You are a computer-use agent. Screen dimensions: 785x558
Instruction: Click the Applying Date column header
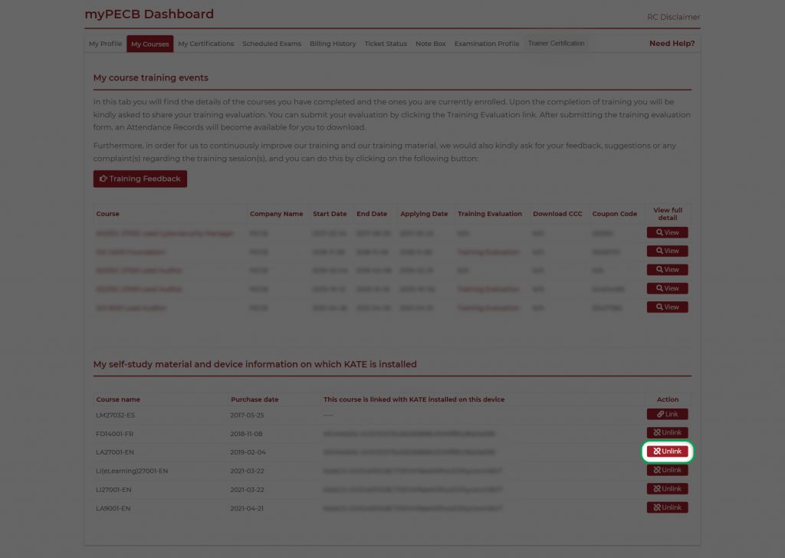423,214
